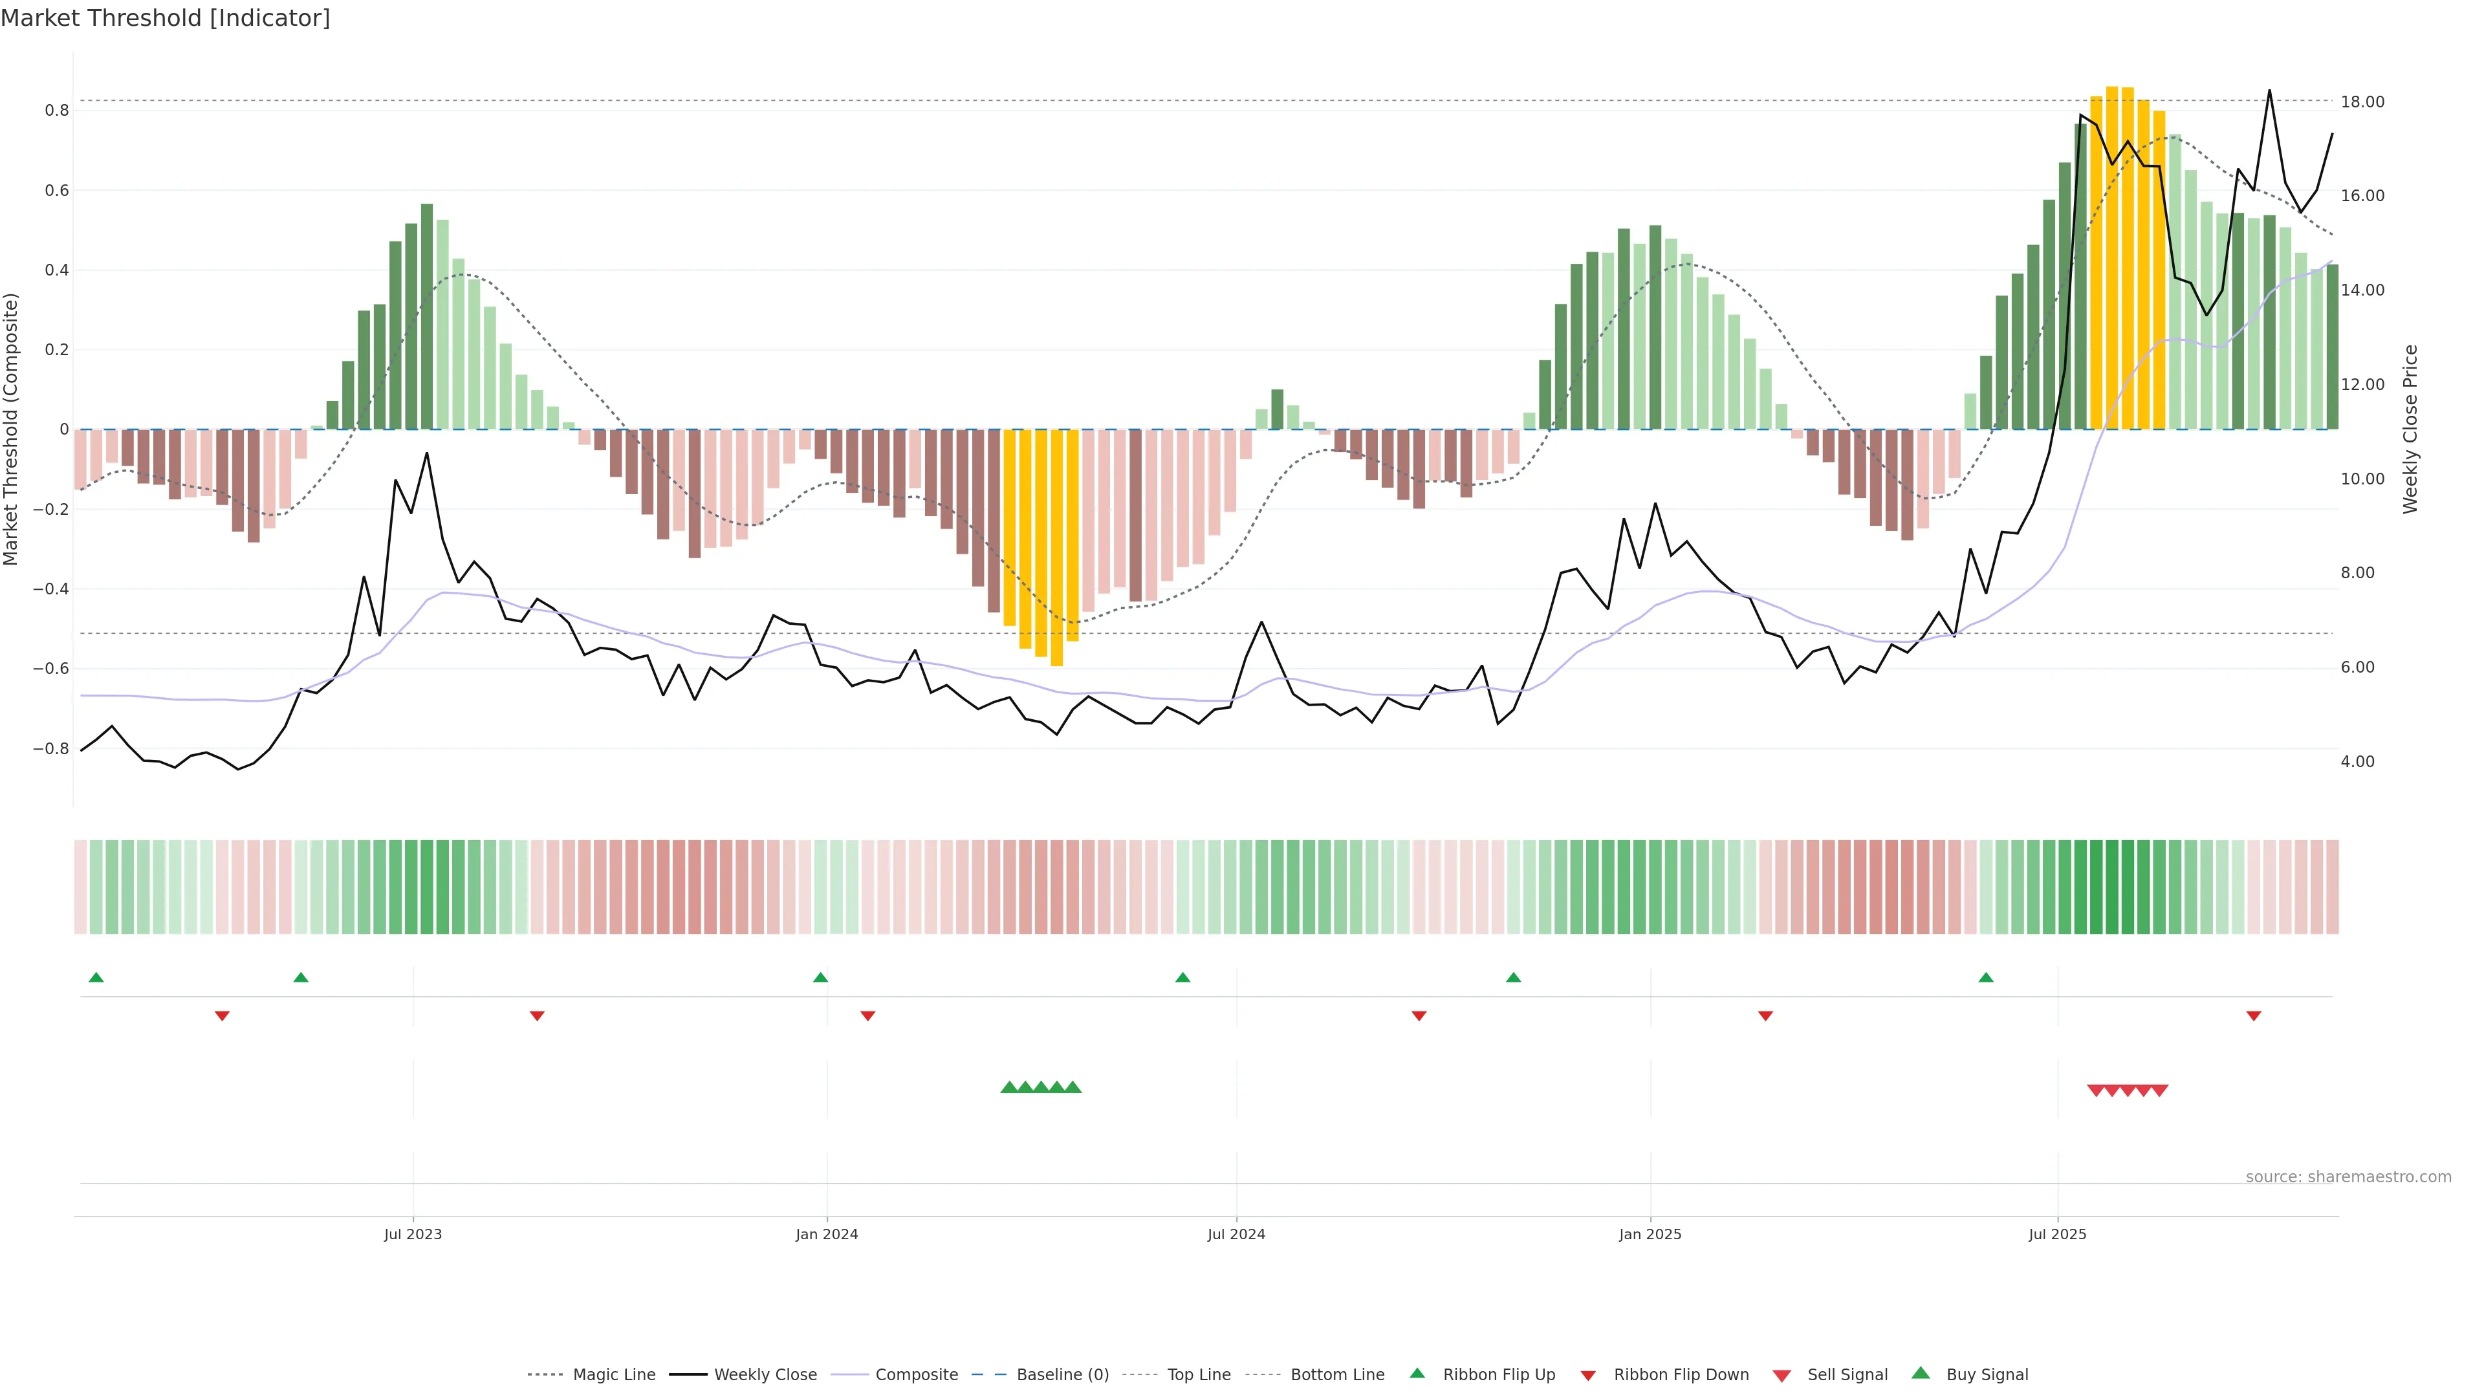
Task: Click the Bottom Line legend label
Action: (1336, 1375)
